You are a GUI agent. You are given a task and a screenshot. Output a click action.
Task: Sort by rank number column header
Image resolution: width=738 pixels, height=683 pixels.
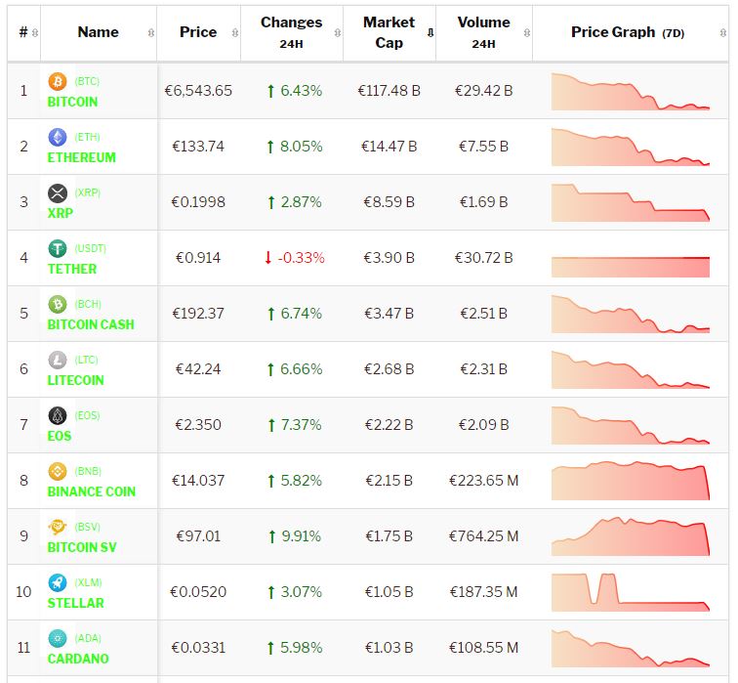pos(23,32)
